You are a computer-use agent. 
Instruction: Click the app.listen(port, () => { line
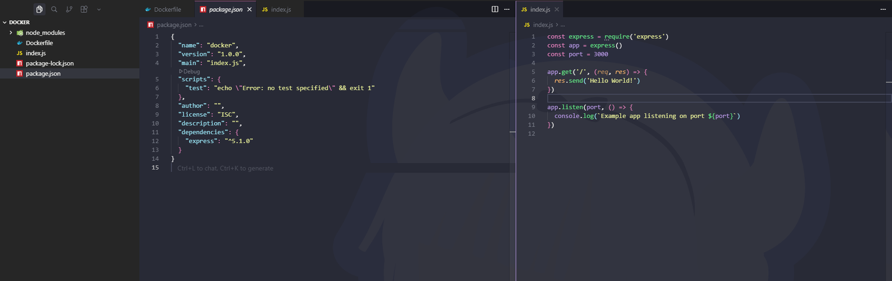(x=590, y=107)
